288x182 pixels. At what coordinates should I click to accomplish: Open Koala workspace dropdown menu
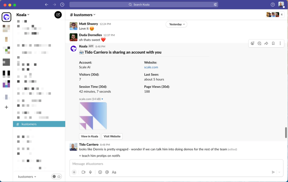pyautogui.click(x=23, y=15)
